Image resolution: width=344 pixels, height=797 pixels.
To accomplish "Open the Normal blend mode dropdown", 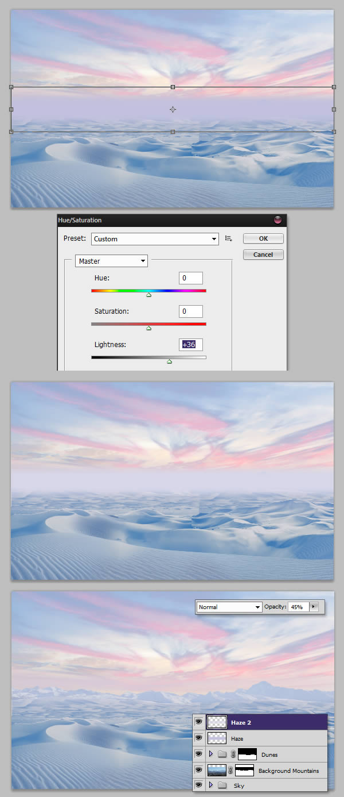I will coord(229,607).
